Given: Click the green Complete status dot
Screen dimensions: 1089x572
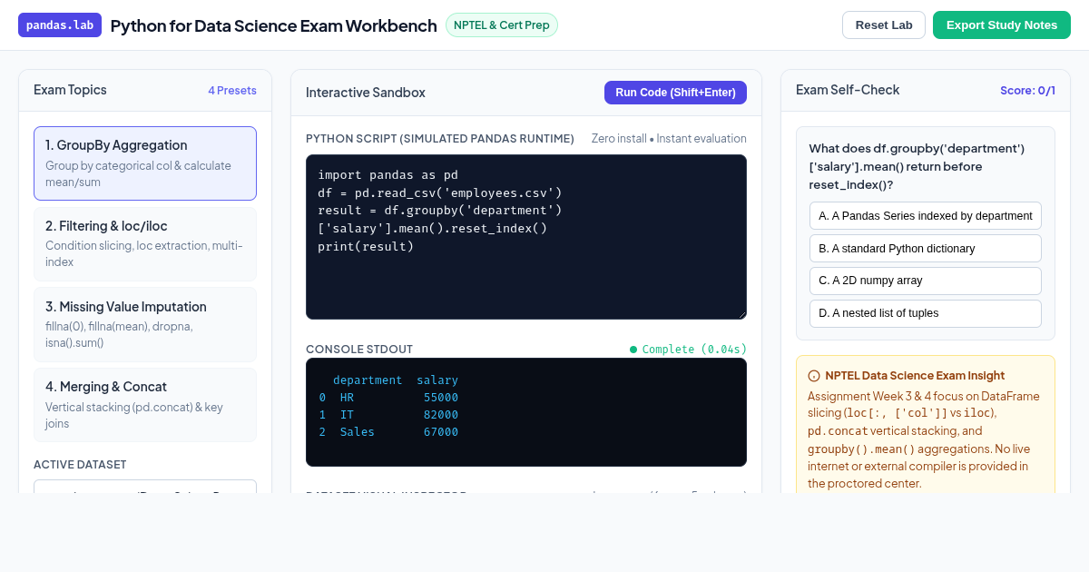Looking at the screenshot, I should (633, 350).
